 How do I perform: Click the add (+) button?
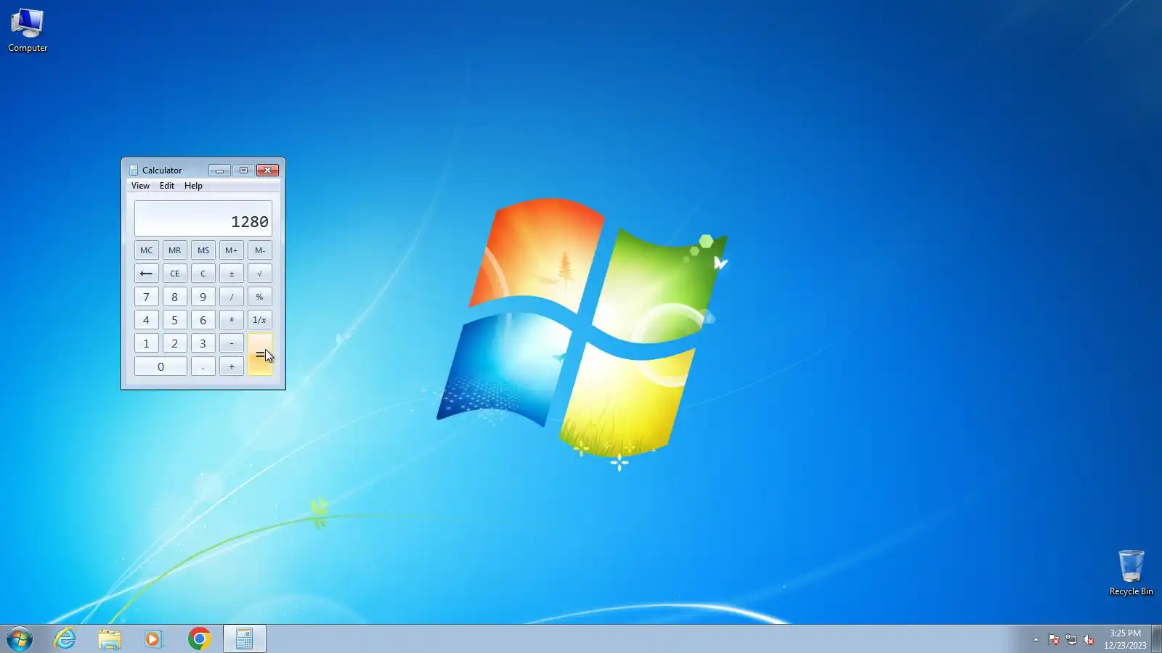pos(232,366)
